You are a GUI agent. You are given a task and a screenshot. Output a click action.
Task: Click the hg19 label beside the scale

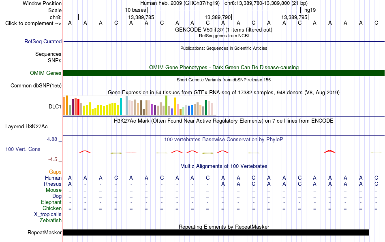point(310,10)
